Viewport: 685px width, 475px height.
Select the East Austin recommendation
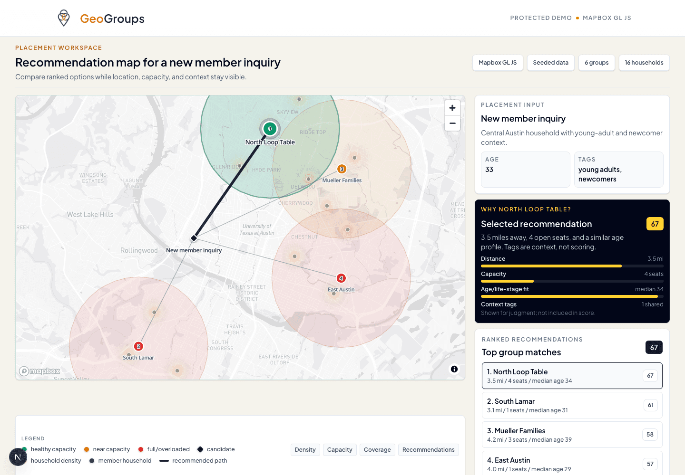pyautogui.click(x=572, y=463)
